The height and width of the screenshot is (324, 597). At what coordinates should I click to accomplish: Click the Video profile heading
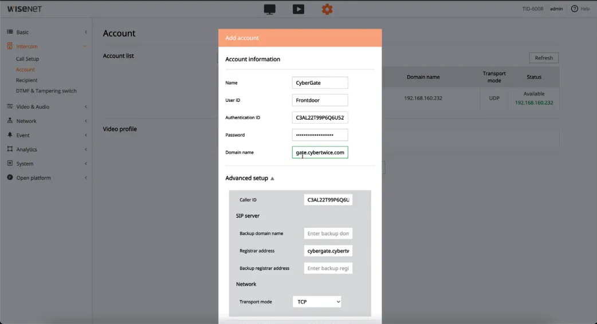(120, 129)
